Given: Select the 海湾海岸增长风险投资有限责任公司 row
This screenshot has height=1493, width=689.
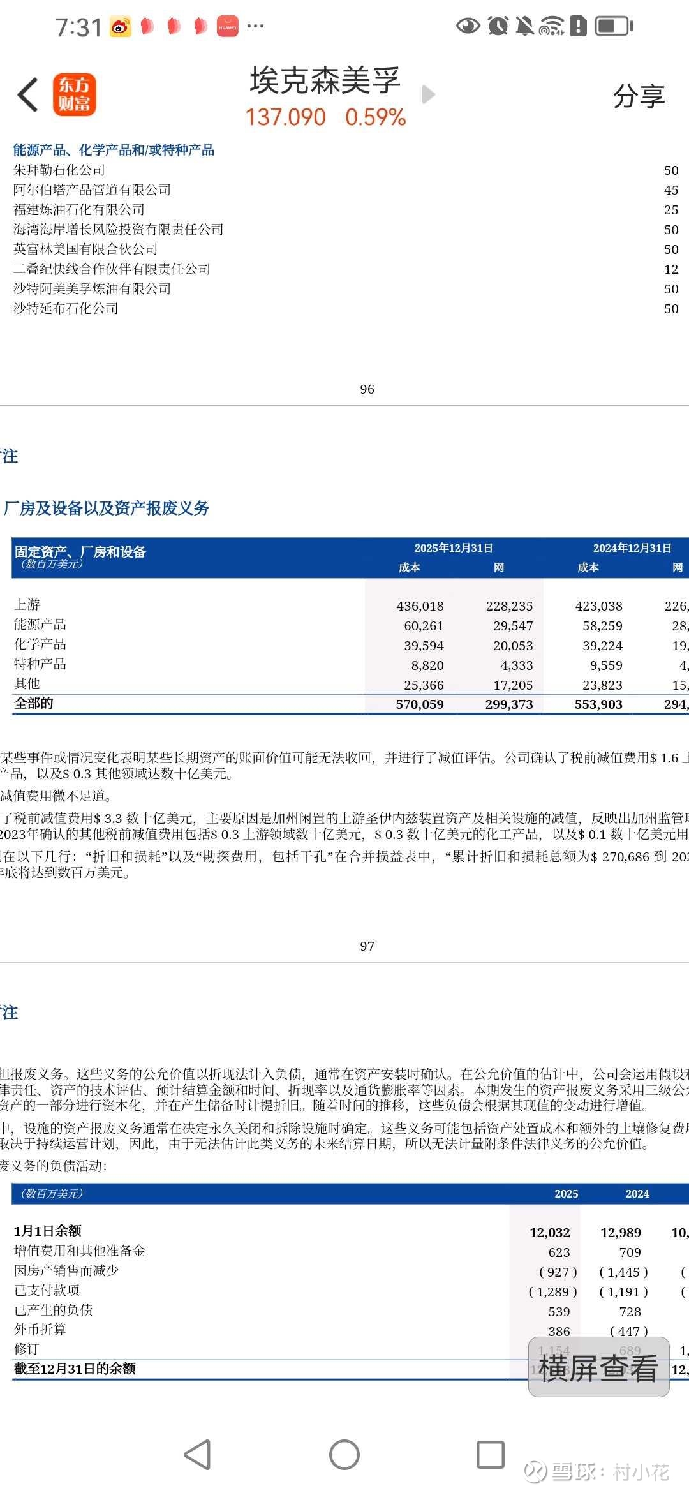Looking at the screenshot, I should point(346,230).
